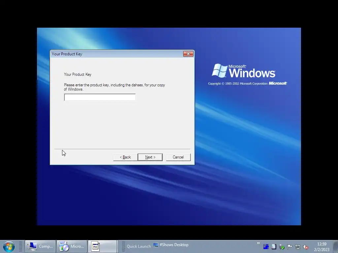
Task: Open the network tray icon
Action: pyautogui.click(x=297, y=247)
